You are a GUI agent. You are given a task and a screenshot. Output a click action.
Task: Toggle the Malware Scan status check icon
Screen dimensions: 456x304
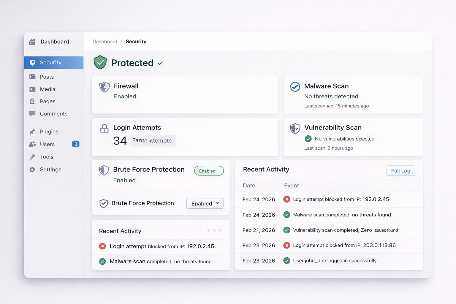tap(295, 87)
